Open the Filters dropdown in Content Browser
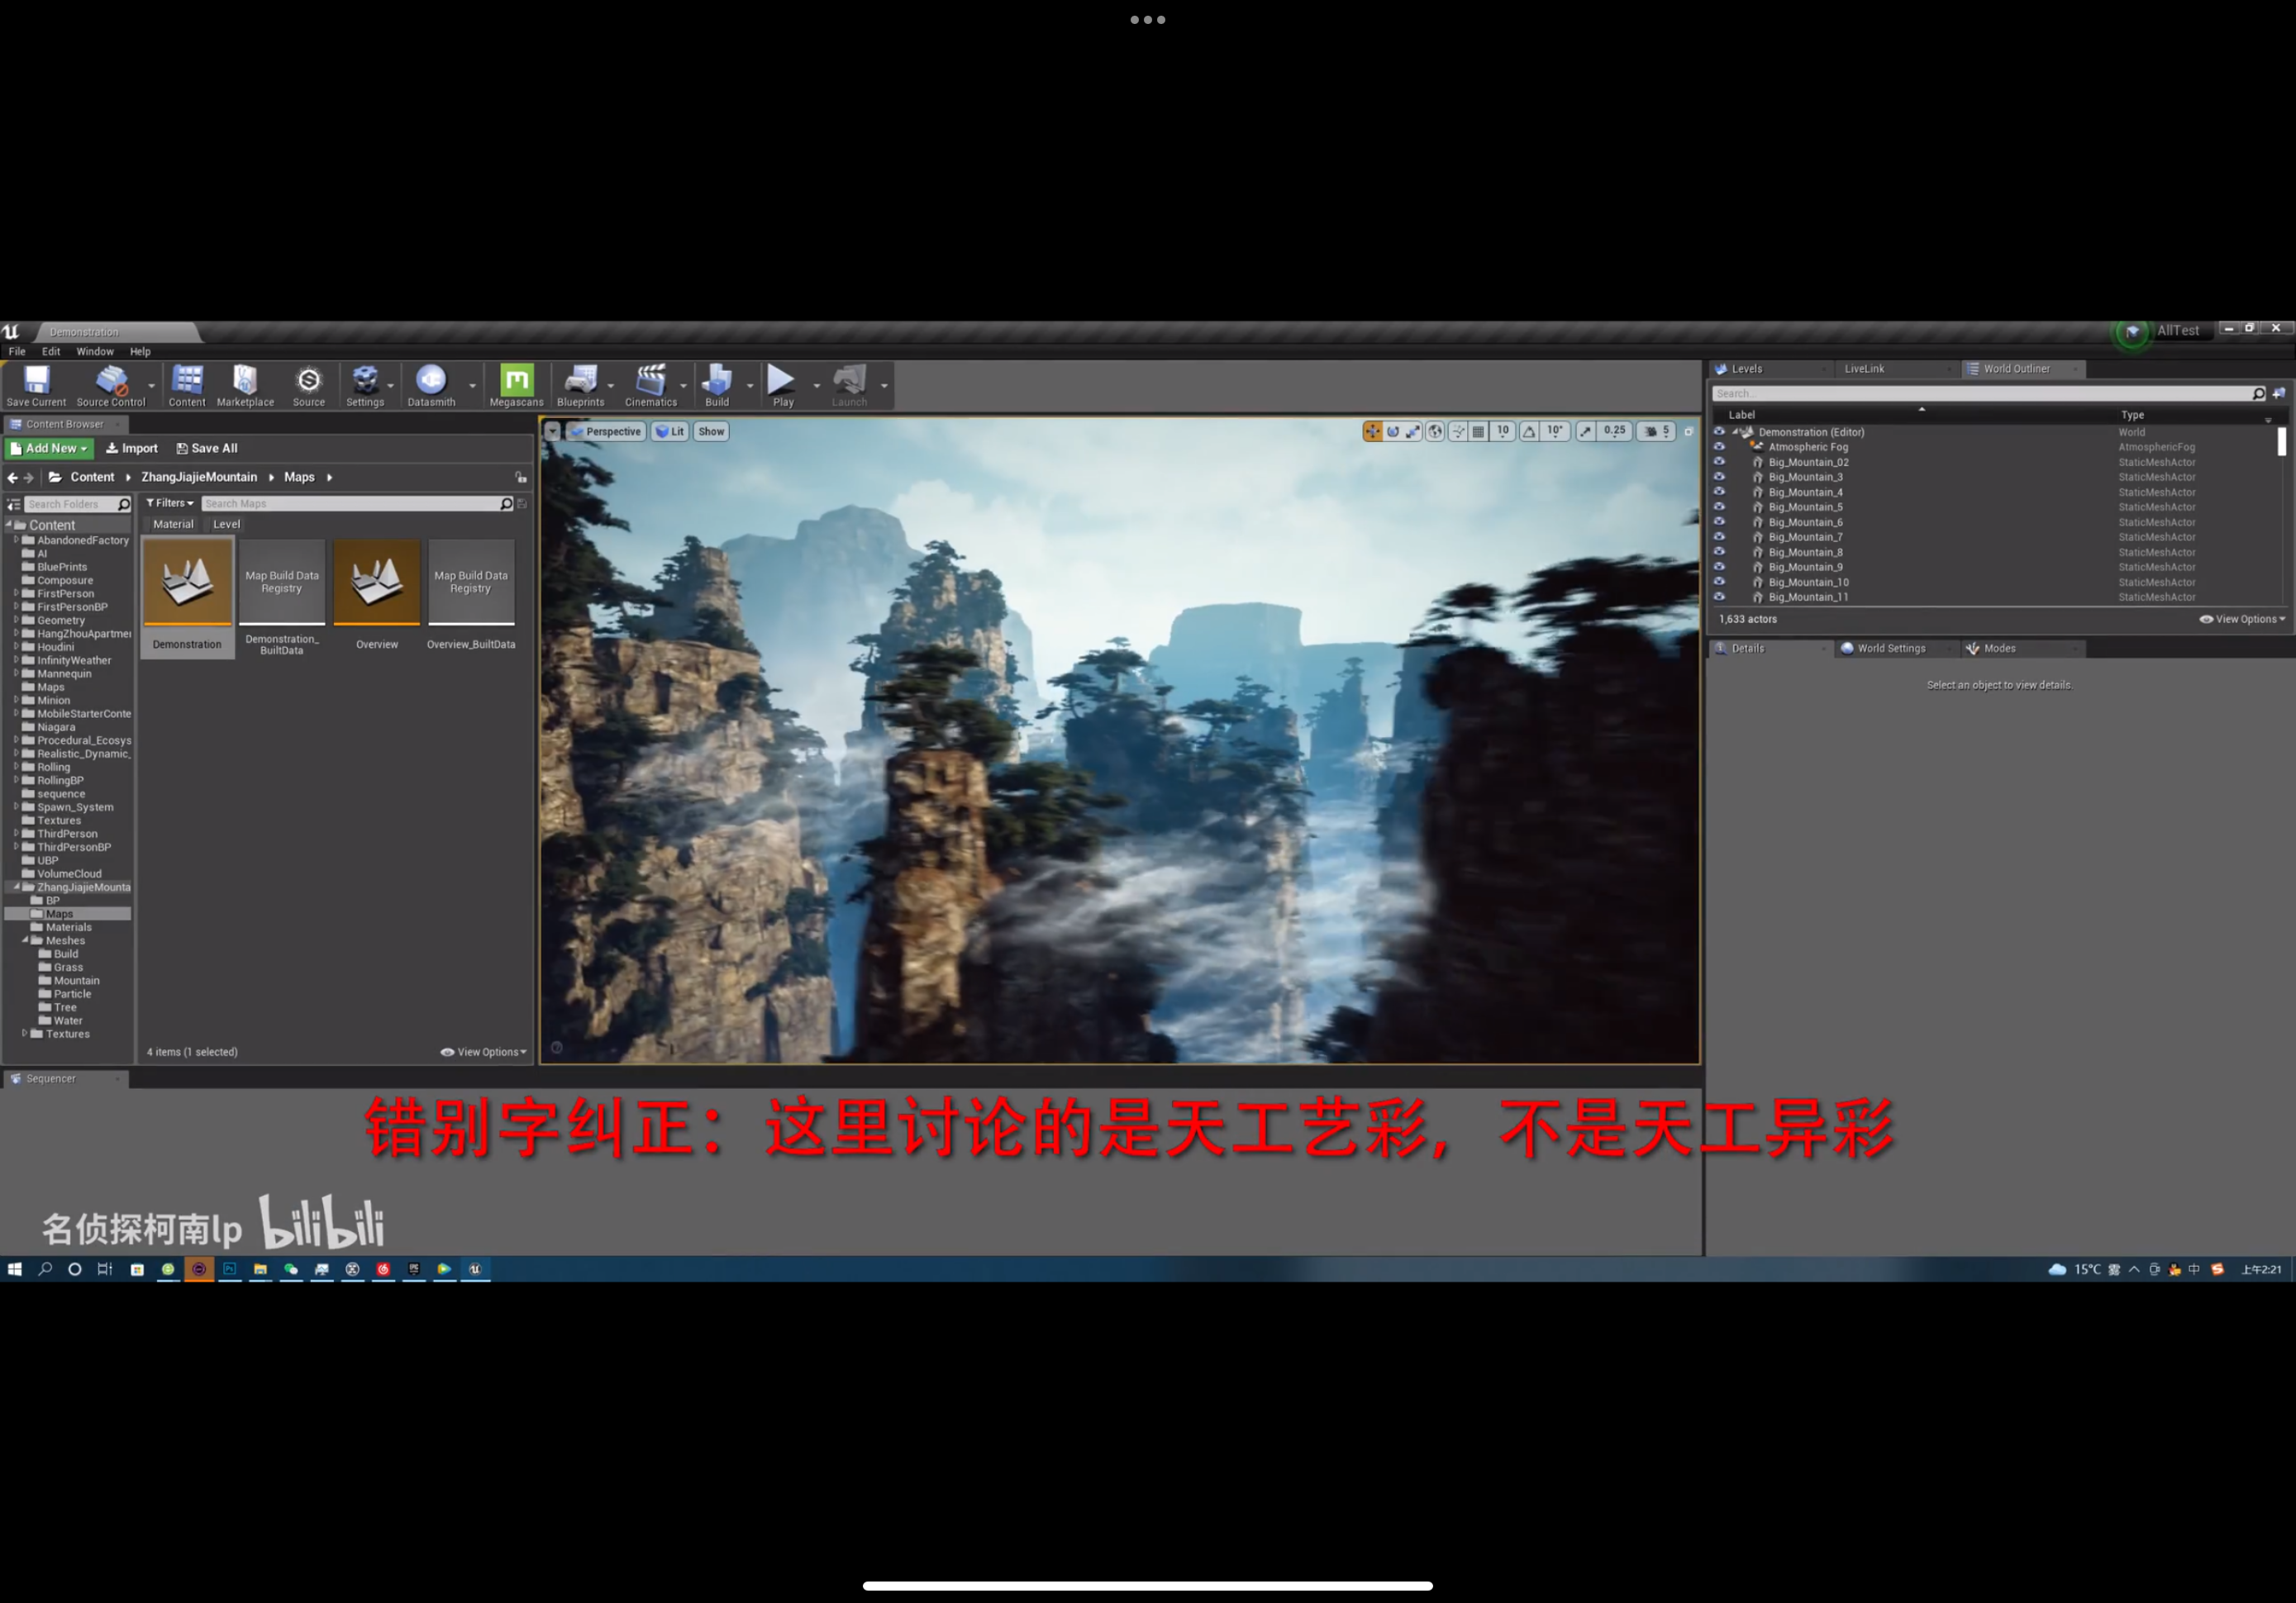Screen dimensions: 2296x1603 (x=169, y=503)
